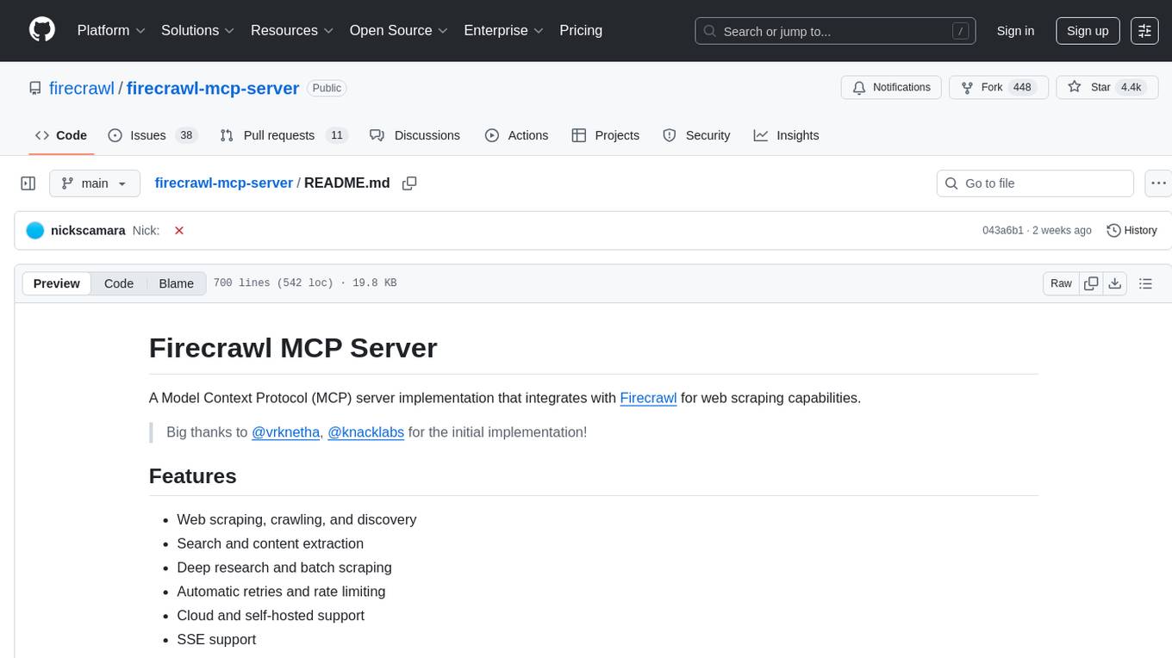Open nickscamara's avatar

[x=35, y=231]
